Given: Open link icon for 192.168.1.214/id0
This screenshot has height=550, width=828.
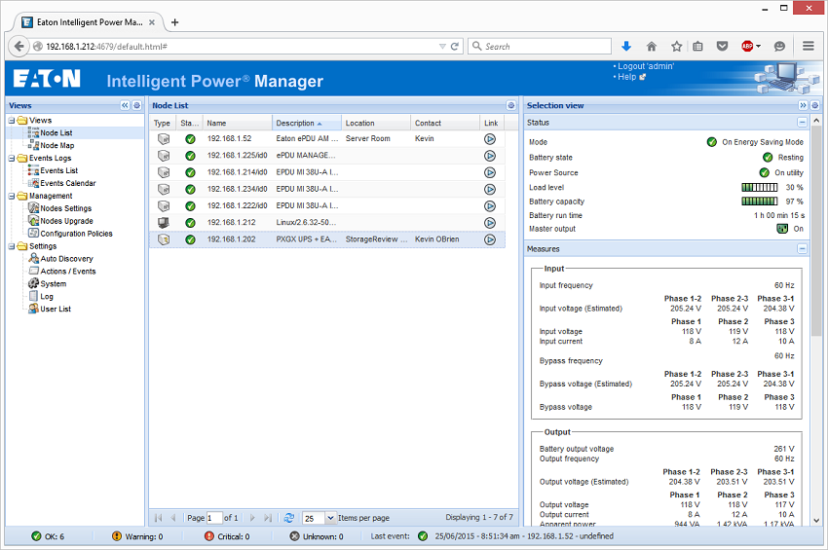Looking at the screenshot, I should [490, 172].
